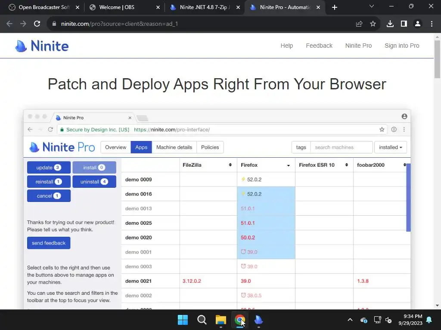Open the Feedback link
This screenshot has width=441, height=330.
point(319,46)
